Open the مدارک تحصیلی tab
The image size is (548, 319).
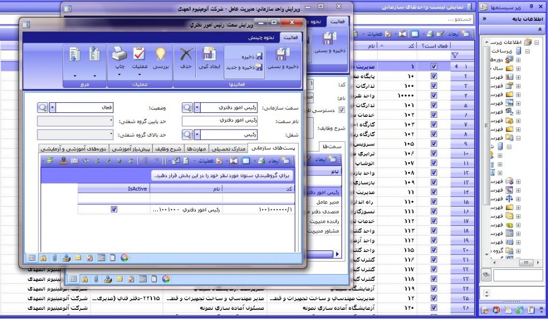(x=227, y=148)
